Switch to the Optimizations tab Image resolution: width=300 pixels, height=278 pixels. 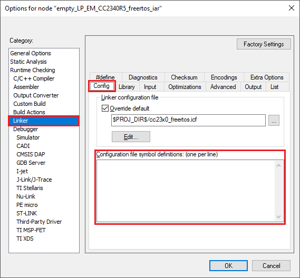coord(185,87)
